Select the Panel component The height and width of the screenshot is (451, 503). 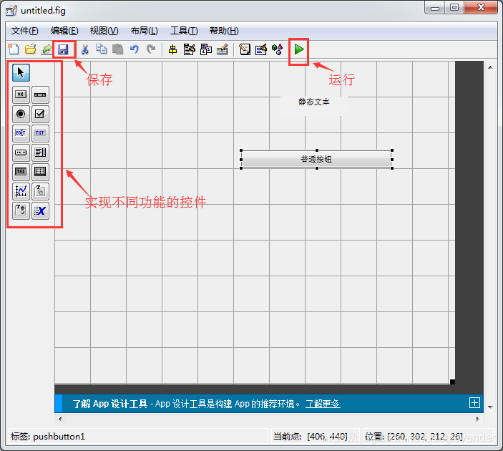[x=40, y=191]
